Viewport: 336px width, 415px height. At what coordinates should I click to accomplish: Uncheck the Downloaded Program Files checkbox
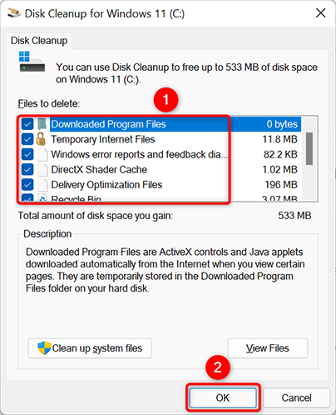27,124
